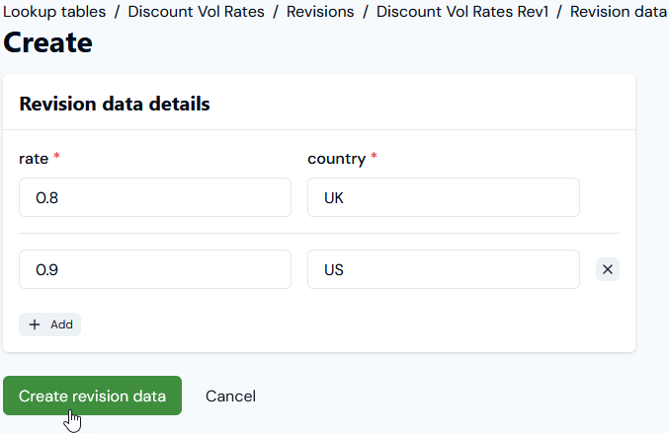
Task: Focus the country field containing US
Action: (444, 269)
